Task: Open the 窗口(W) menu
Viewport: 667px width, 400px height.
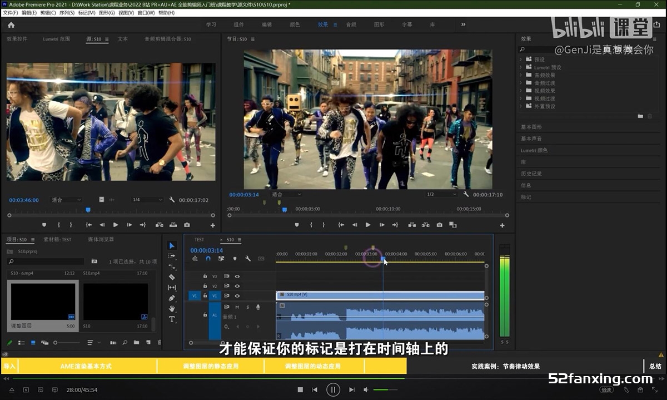Action: click(146, 12)
